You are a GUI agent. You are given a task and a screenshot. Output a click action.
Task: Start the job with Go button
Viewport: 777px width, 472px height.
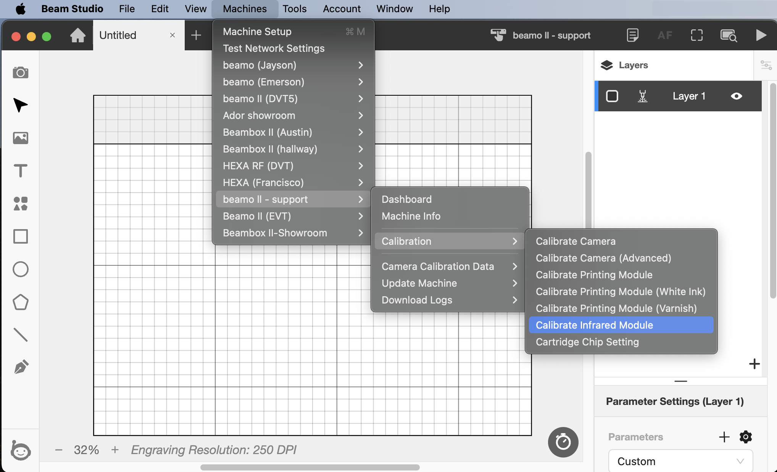[x=761, y=35]
